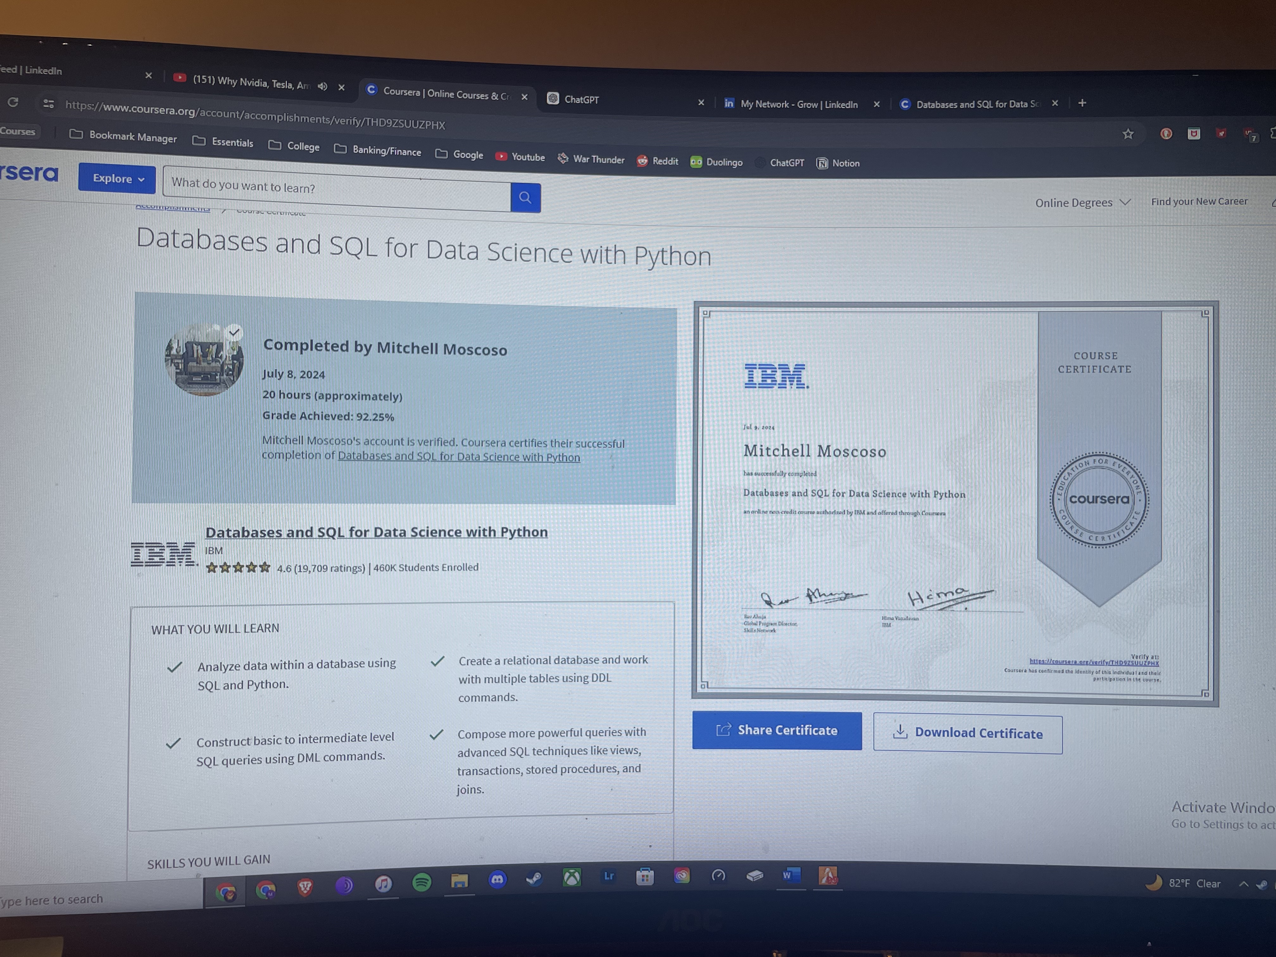1276x957 pixels.
Task: Open Microsoft Store from the taskbar
Action: (x=645, y=876)
